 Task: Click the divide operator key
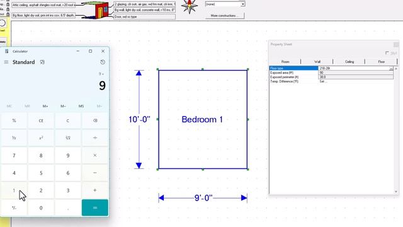pyautogui.click(x=95, y=138)
